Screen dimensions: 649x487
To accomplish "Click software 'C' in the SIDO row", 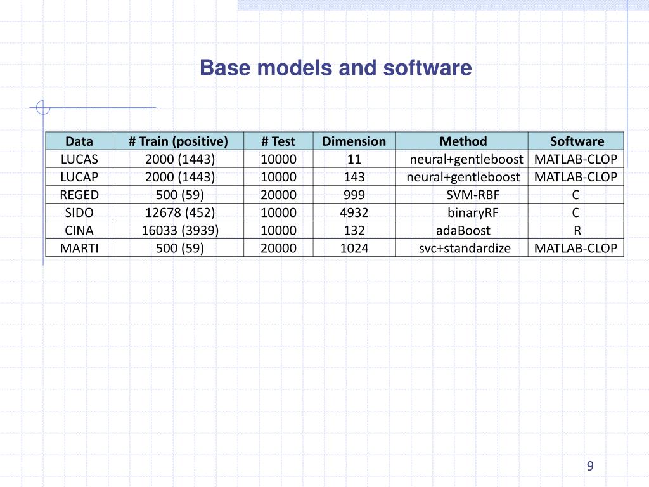I will pos(575,212).
